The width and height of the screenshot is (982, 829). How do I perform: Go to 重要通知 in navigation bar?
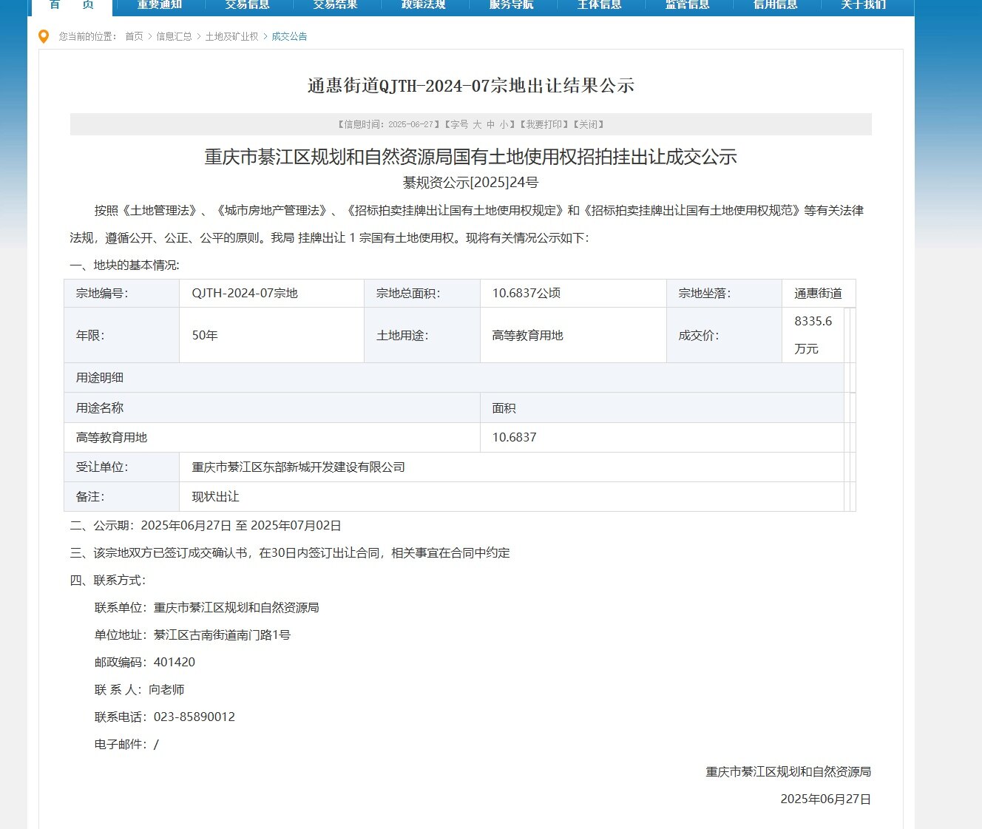click(x=160, y=5)
